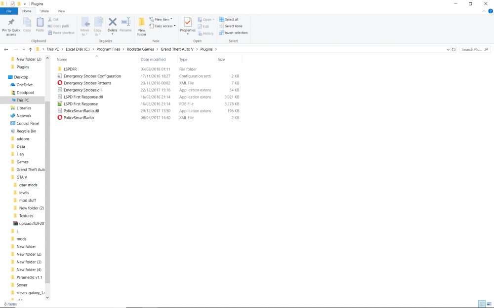Open Recycle Bin in sidebar

point(26,131)
